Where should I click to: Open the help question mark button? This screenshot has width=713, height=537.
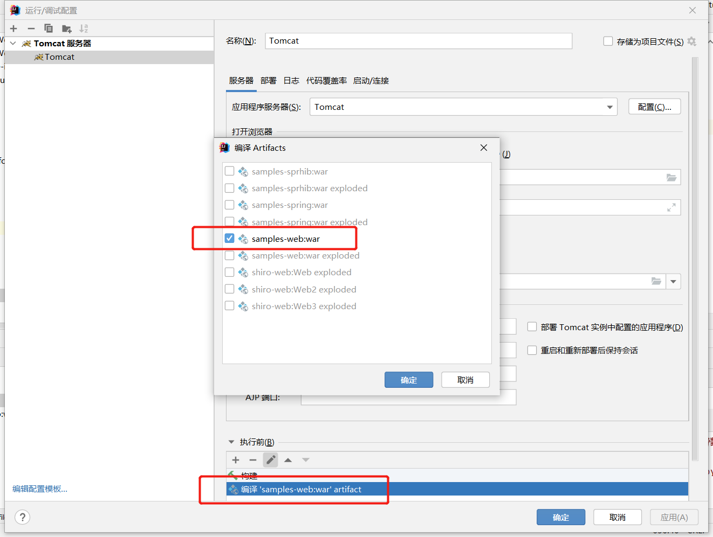click(x=22, y=518)
